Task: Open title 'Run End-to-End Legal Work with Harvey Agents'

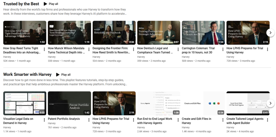Action: tap(155, 121)
